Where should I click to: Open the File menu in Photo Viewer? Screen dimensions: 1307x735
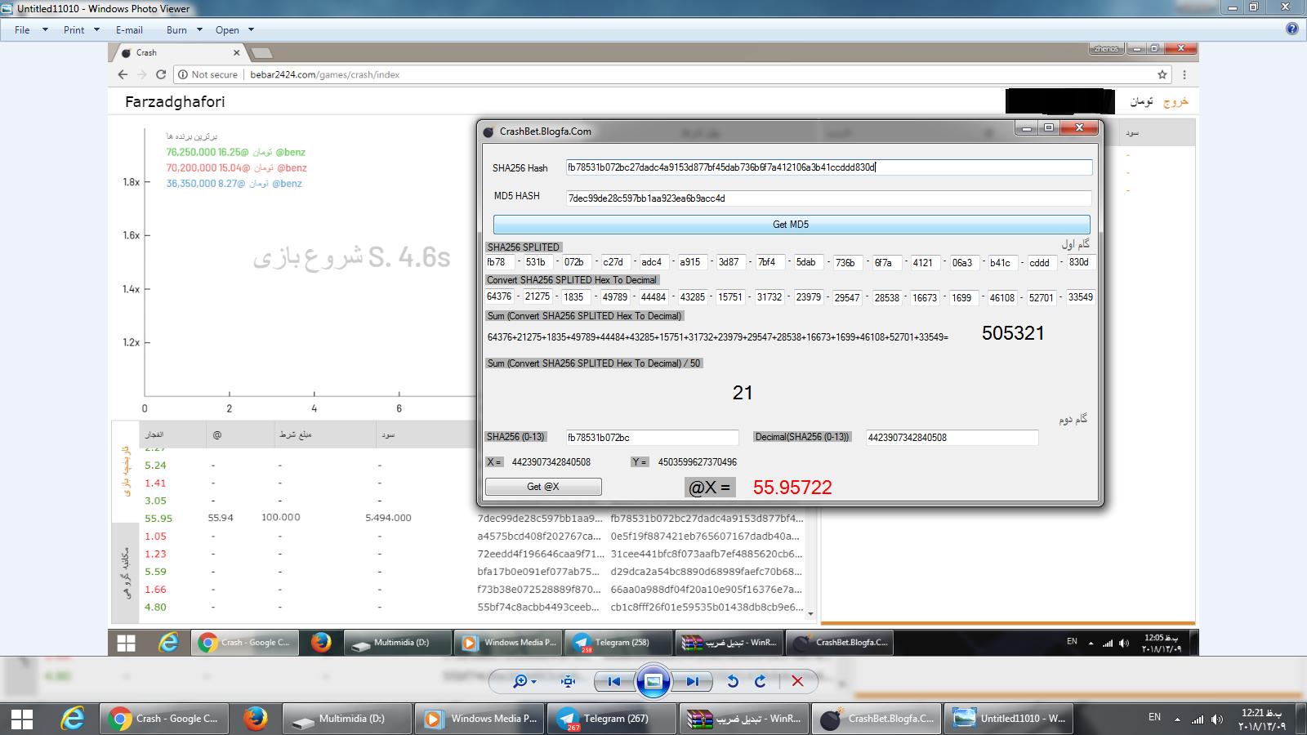22,30
